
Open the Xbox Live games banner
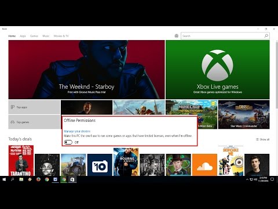[x=218, y=70]
